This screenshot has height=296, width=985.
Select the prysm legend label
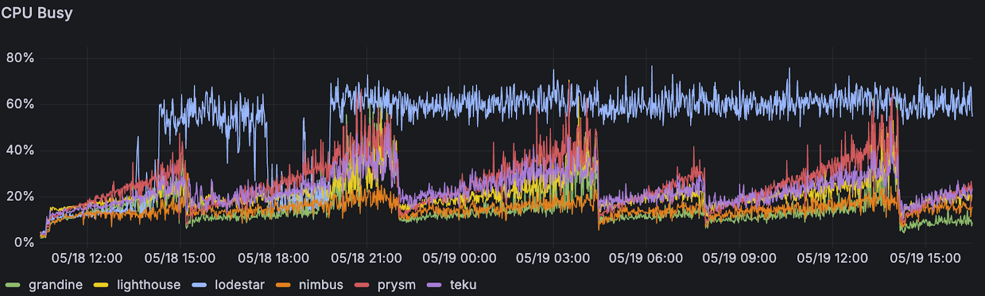point(396,285)
